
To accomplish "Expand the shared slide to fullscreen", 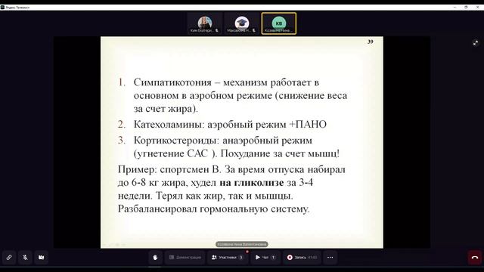I will (x=476, y=43).
